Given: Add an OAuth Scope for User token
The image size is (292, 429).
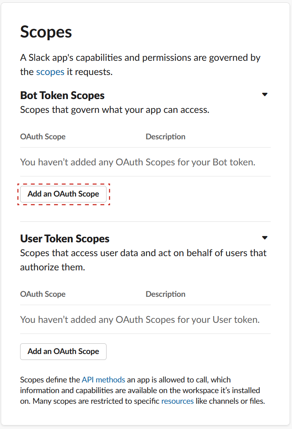Looking at the screenshot, I should coord(63,352).
